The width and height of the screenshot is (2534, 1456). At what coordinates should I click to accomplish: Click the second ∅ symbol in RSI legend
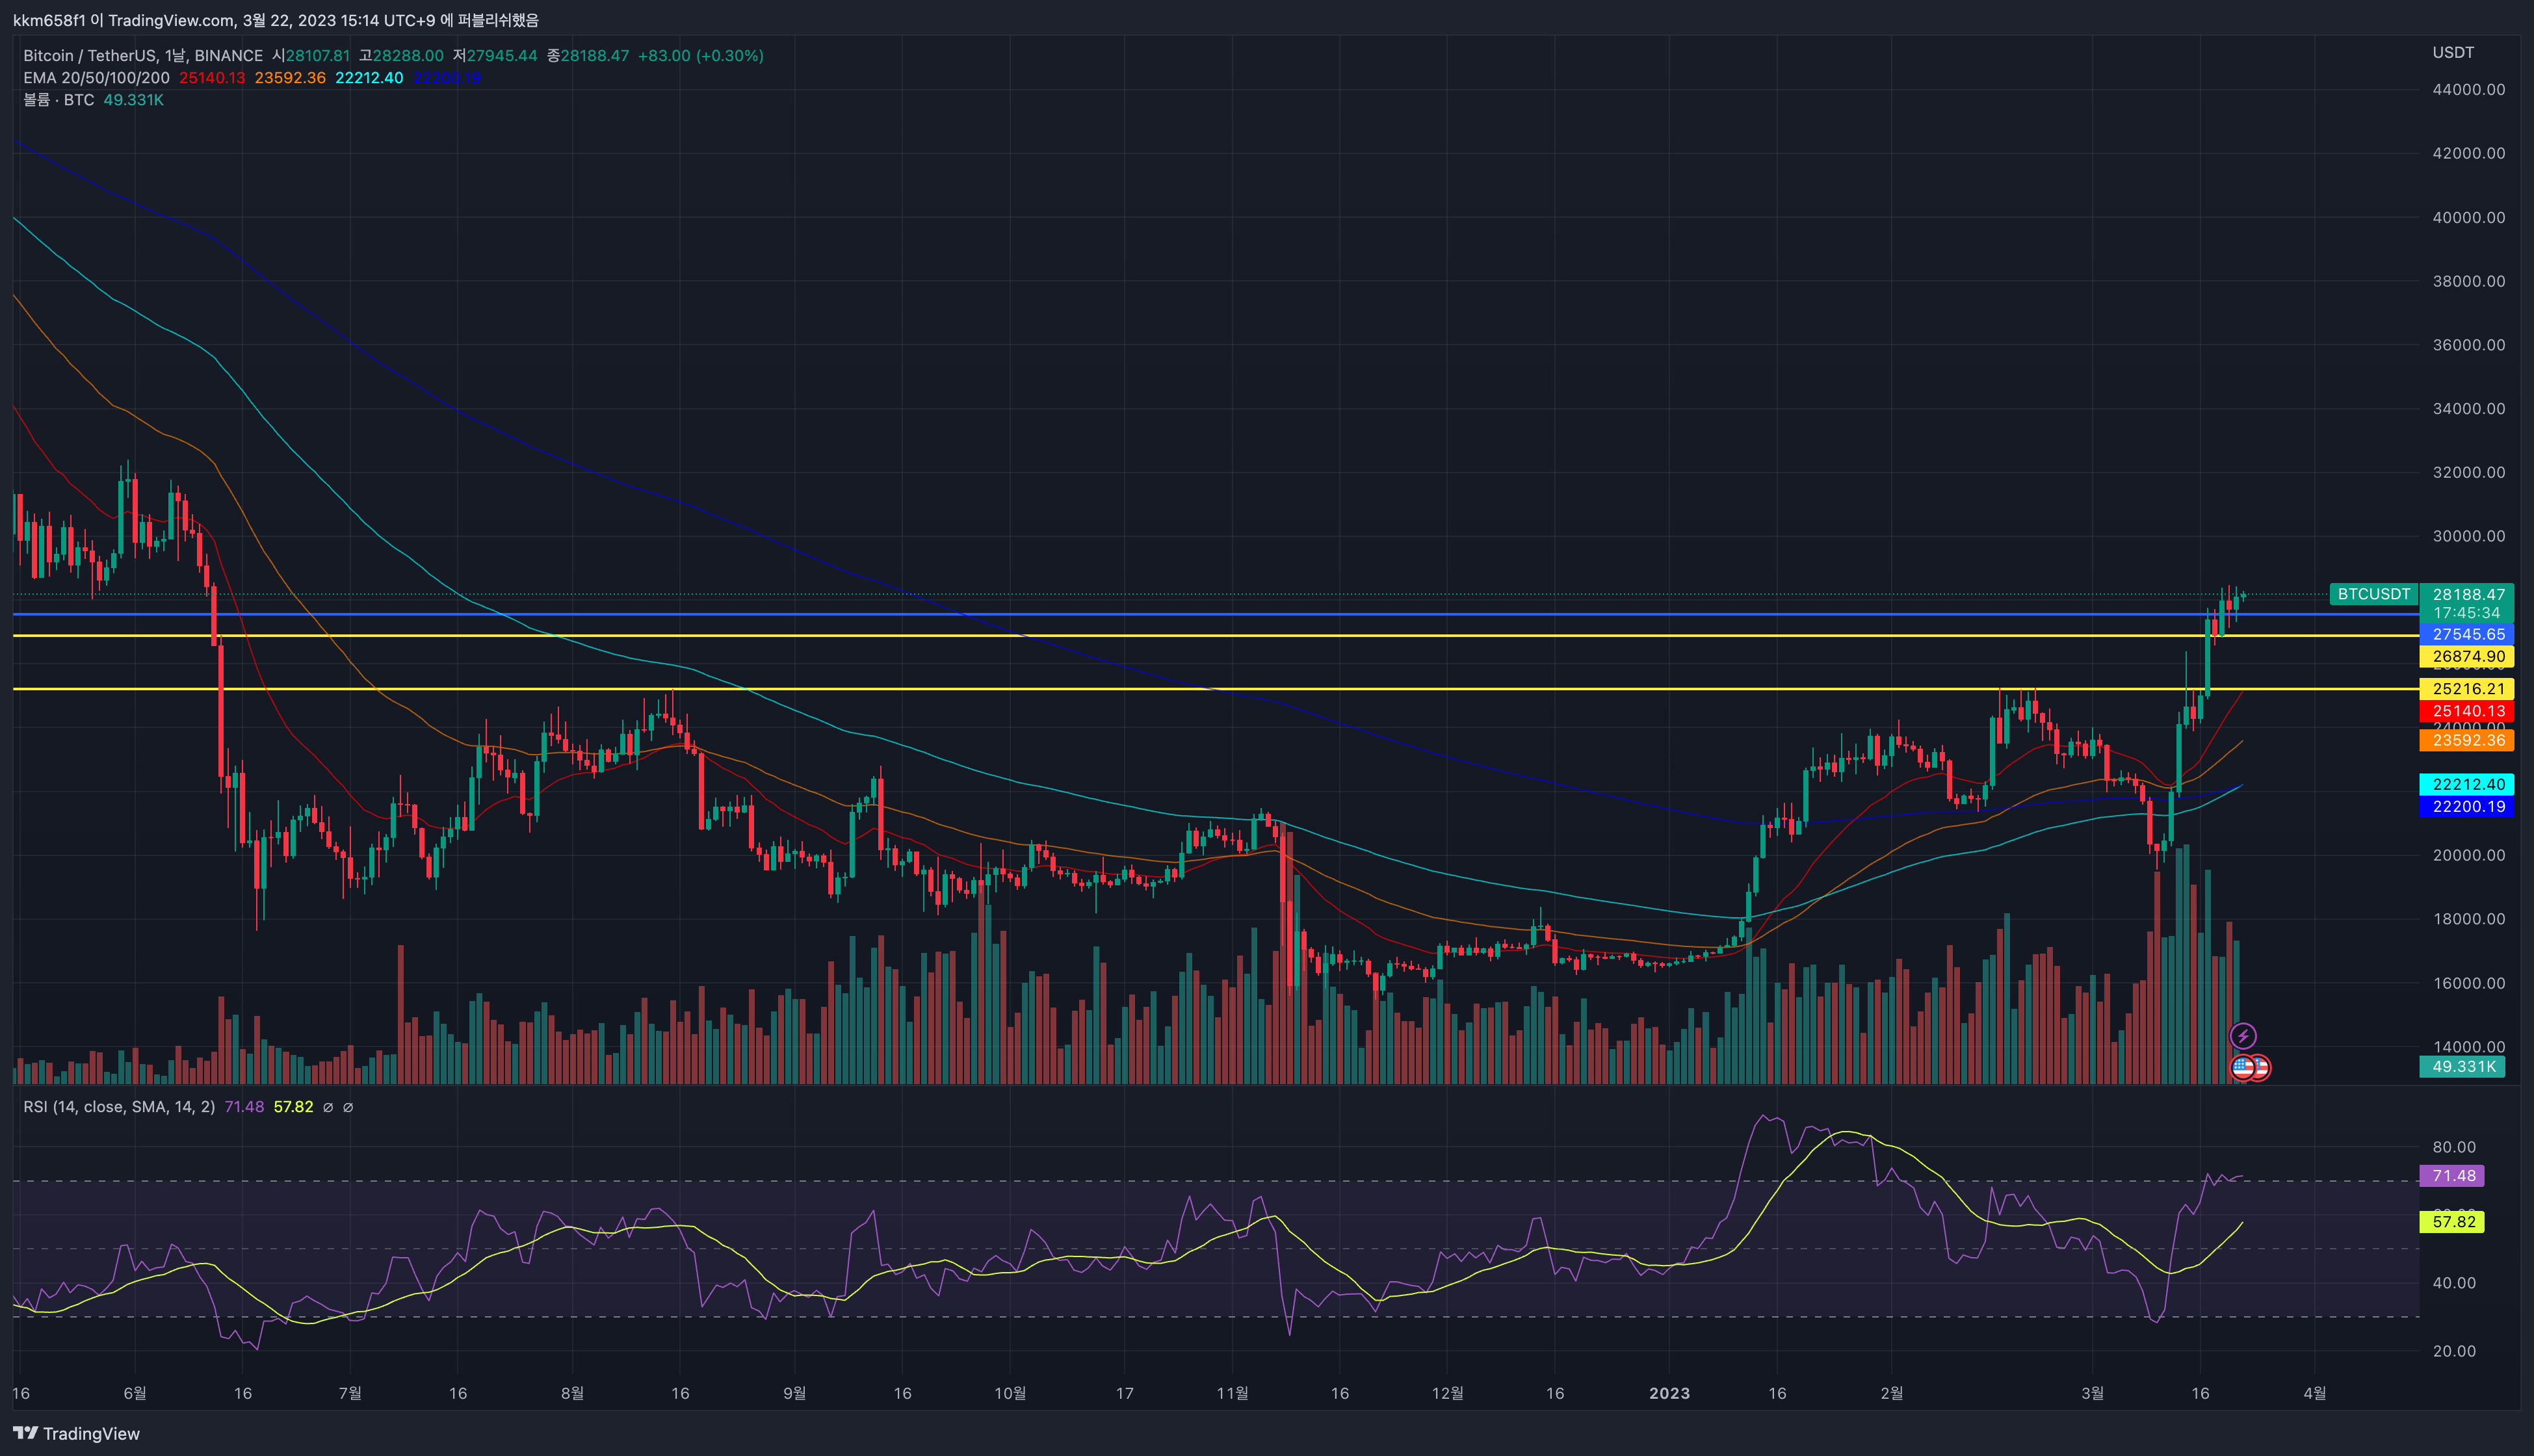348,1107
